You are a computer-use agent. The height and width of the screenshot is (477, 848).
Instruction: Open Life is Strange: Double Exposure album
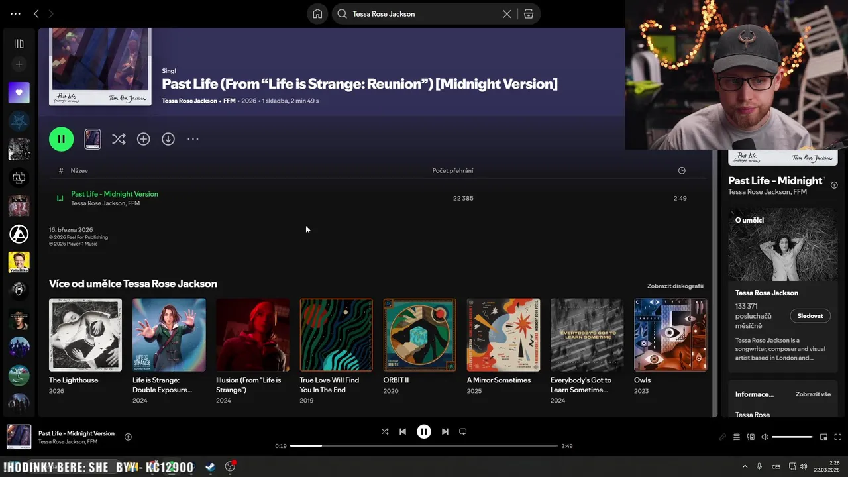pyautogui.click(x=169, y=335)
